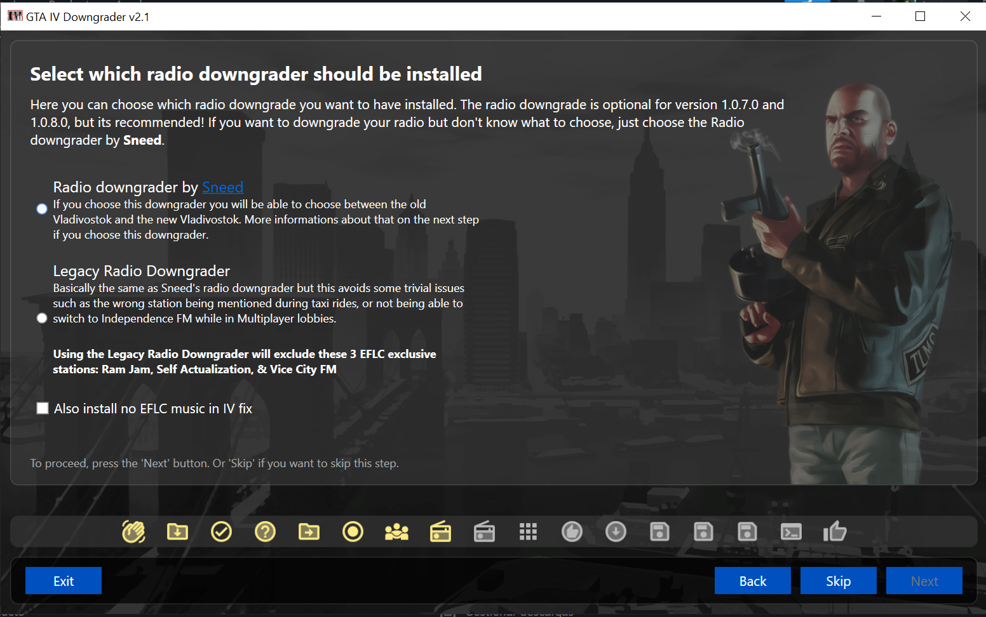This screenshot has width=986, height=617.
Task: Skip this step with the Skip button
Action: tap(839, 581)
